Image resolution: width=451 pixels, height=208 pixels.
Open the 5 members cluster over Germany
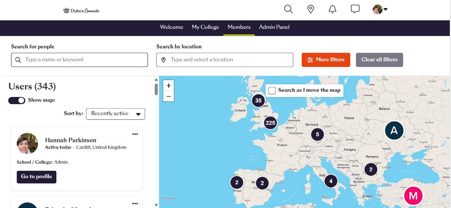click(x=317, y=134)
